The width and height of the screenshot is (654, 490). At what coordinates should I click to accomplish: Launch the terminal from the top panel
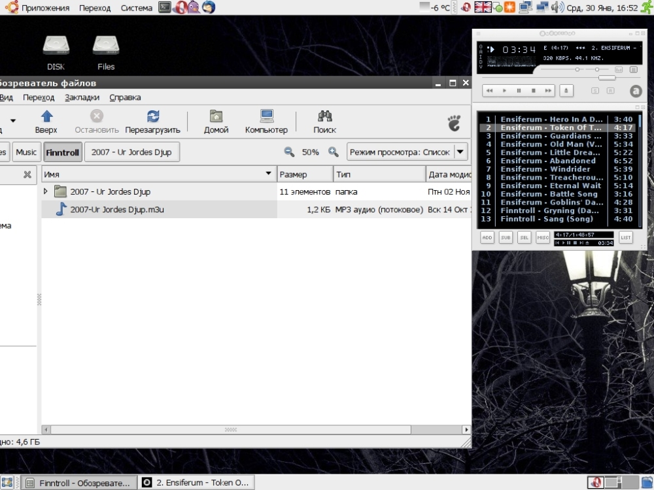(165, 7)
